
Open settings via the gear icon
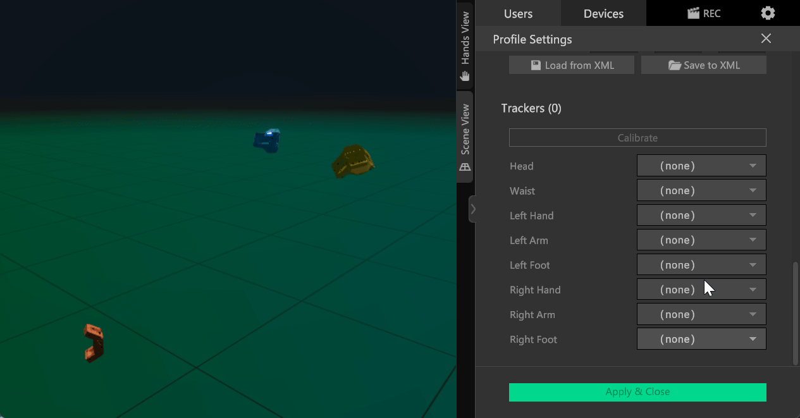click(x=768, y=13)
